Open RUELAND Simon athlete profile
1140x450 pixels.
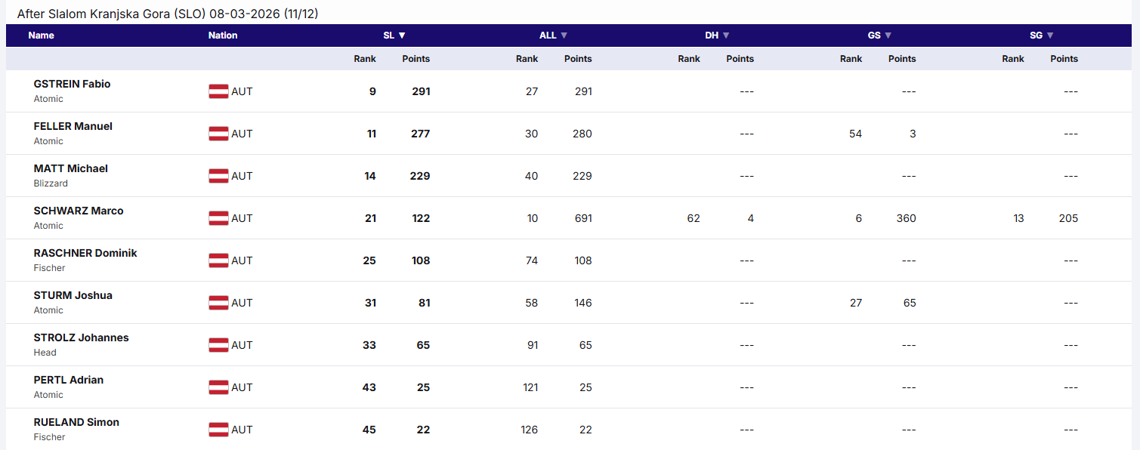tap(76, 422)
